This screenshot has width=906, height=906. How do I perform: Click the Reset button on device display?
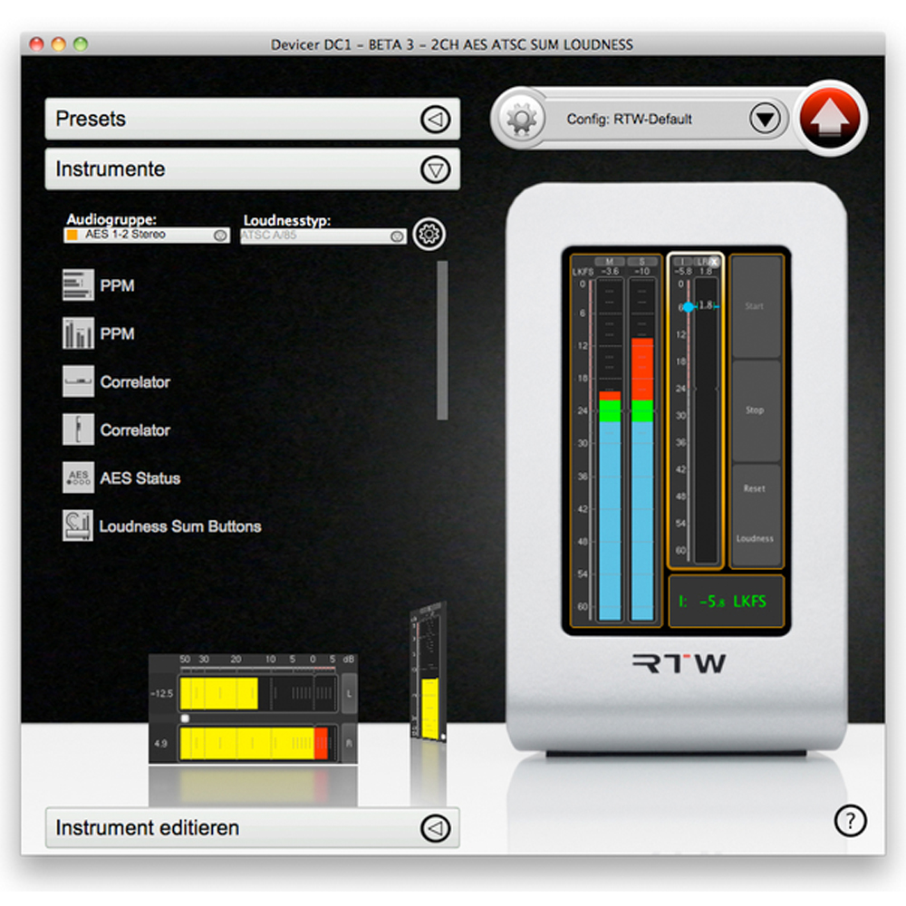point(756,489)
